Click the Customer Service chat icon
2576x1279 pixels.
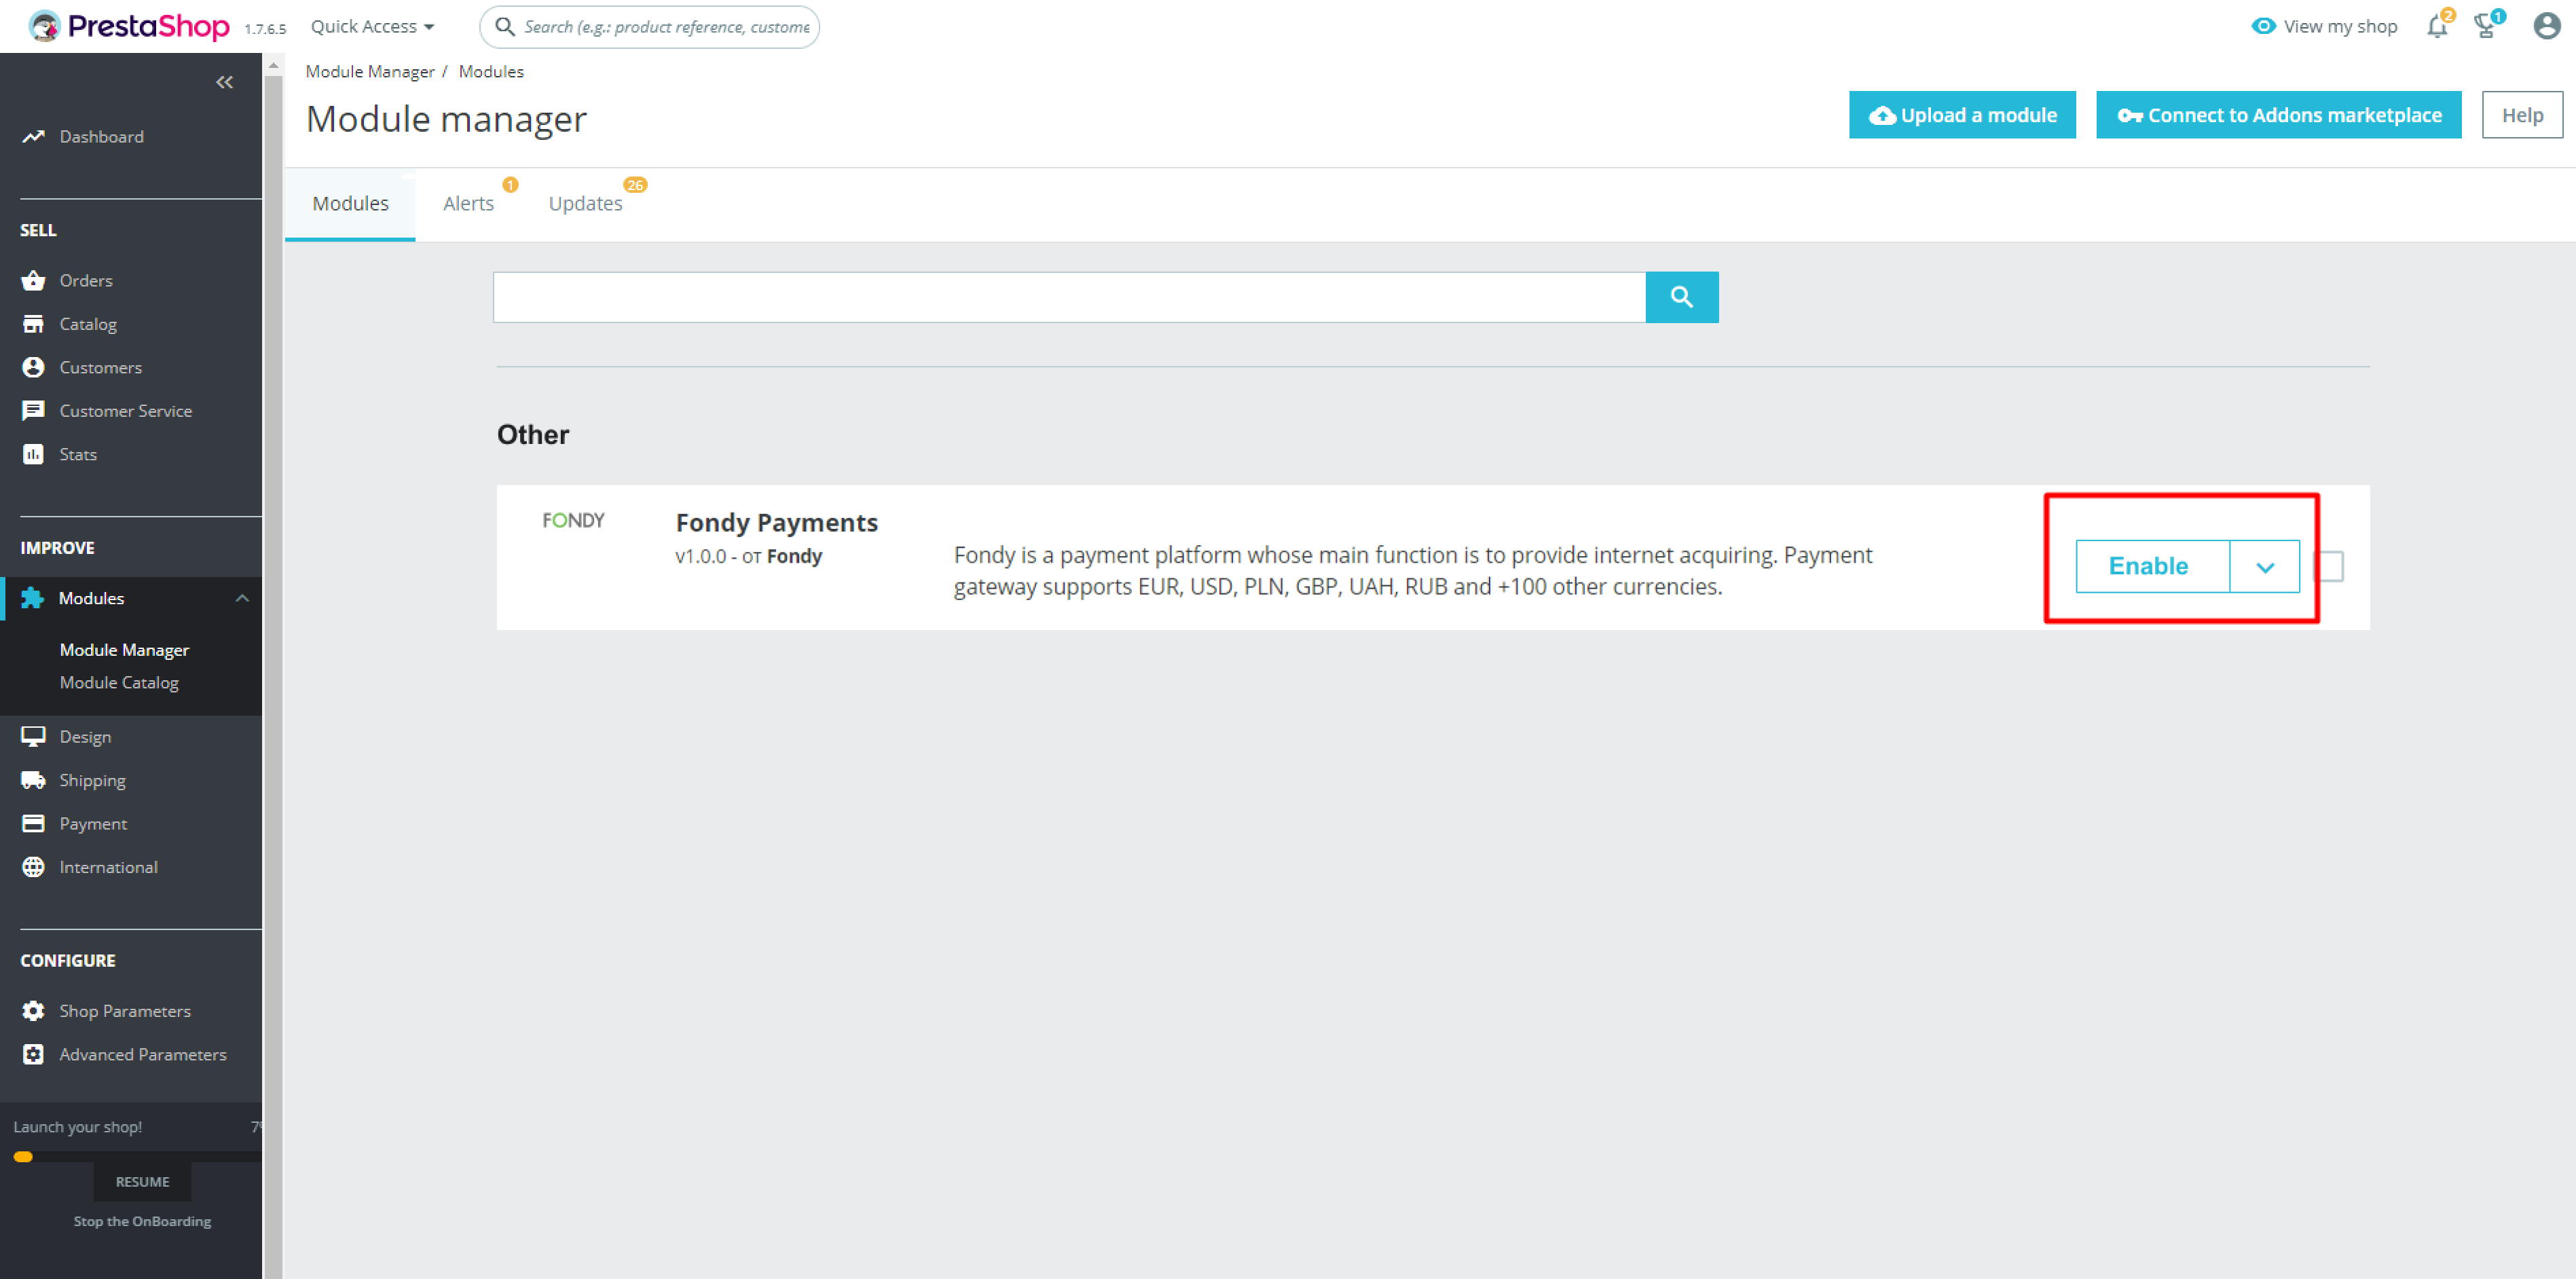[33, 411]
